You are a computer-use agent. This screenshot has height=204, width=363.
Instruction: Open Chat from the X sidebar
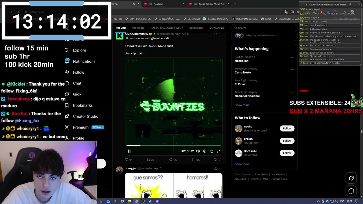pos(73,83)
